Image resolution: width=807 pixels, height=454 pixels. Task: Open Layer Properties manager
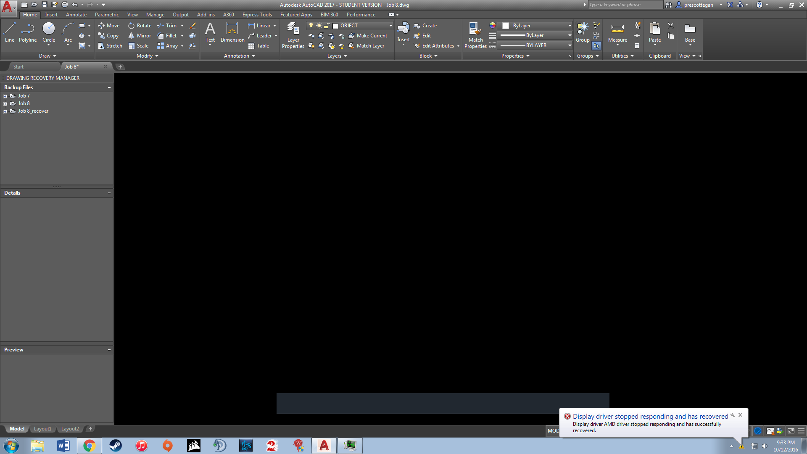coord(293,35)
